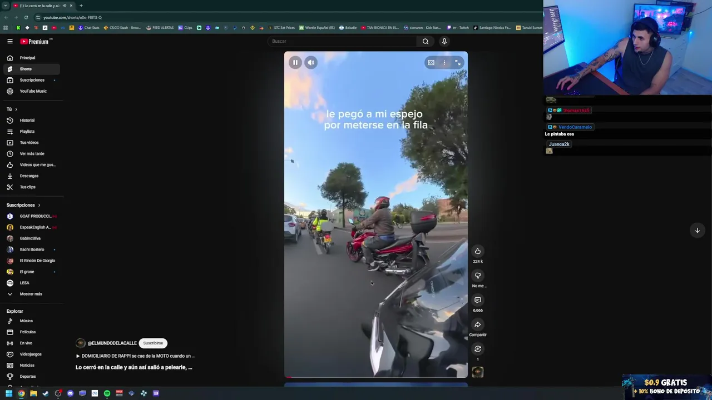This screenshot has height=400, width=712.
Task: Open Tus clips scissors entry
Action: coord(31,187)
